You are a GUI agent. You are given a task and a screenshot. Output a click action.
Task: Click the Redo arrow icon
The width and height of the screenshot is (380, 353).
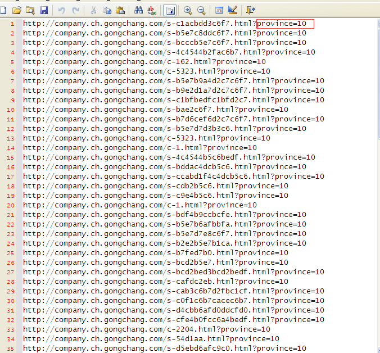click(75, 10)
